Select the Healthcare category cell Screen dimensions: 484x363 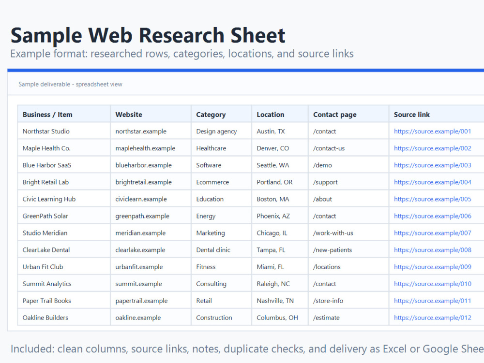click(221, 148)
